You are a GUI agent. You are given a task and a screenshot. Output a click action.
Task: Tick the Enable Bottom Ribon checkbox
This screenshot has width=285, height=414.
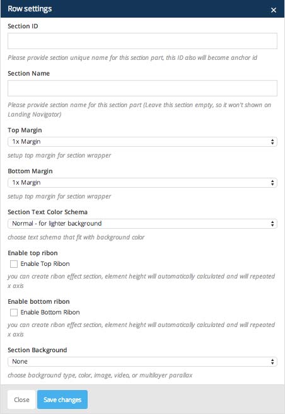click(14, 313)
